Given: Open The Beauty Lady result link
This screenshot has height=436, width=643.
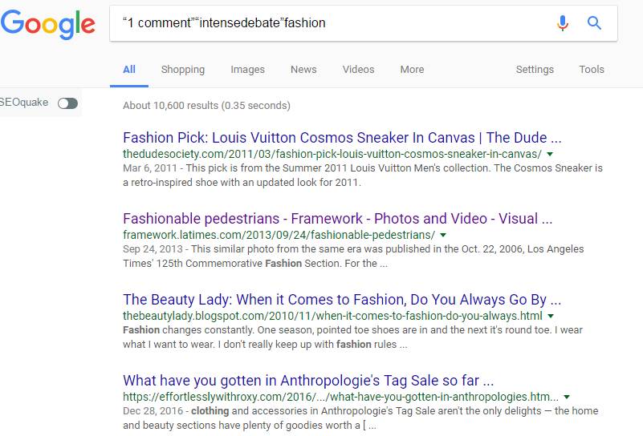Looking at the screenshot, I should [342, 300].
